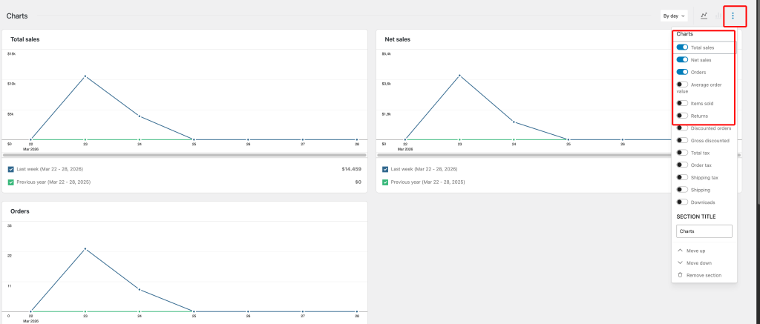This screenshot has width=760, height=324.
Task: Switch to the bar chart view icon
Action: [717, 16]
